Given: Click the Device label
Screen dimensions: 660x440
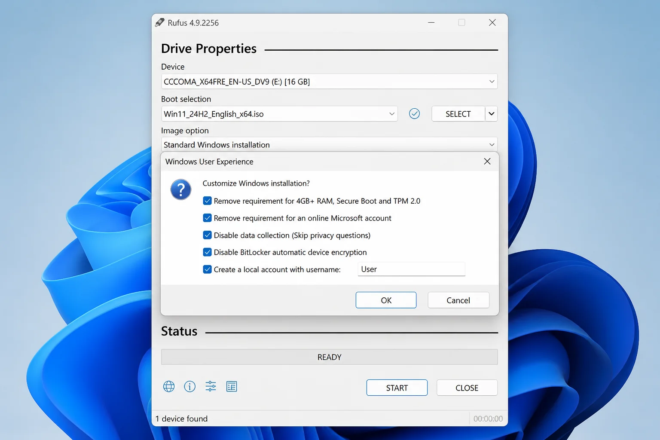Looking at the screenshot, I should tap(173, 67).
